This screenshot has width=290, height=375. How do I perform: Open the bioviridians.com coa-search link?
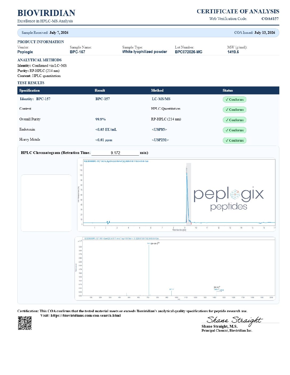[86, 316]
